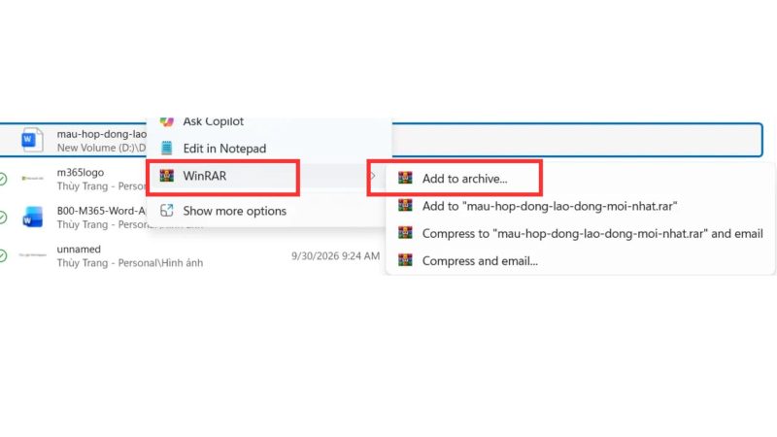Viewport: 777px width, 437px height.
Task: Click WinRAR icon beside Compress and email...
Action: [405, 260]
